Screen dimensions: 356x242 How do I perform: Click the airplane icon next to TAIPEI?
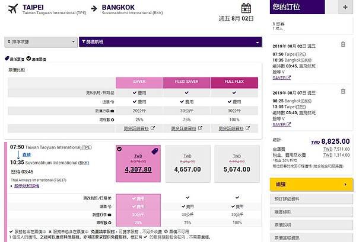[x=13, y=9]
